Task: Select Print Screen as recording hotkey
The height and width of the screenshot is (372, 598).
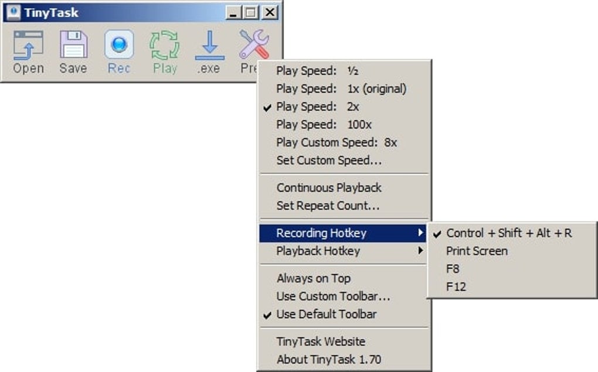Action: pos(477,251)
